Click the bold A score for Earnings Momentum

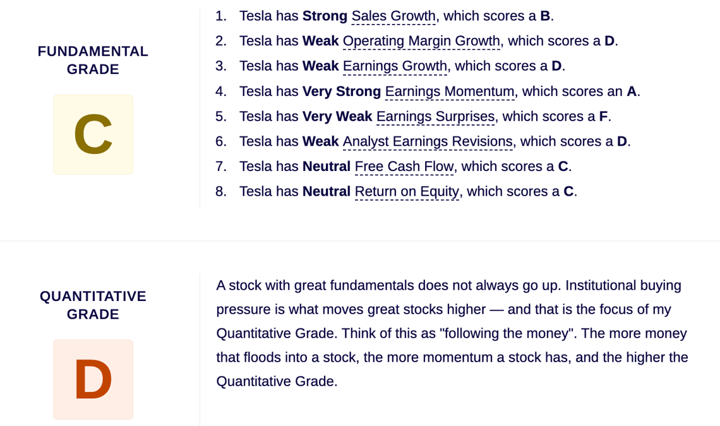632,92
